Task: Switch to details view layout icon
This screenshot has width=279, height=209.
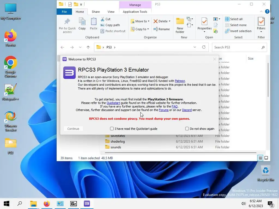Action: click(260, 158)
